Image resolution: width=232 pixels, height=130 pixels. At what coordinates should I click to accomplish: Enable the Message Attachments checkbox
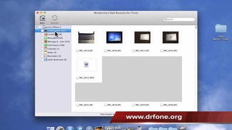coord(42,42)
